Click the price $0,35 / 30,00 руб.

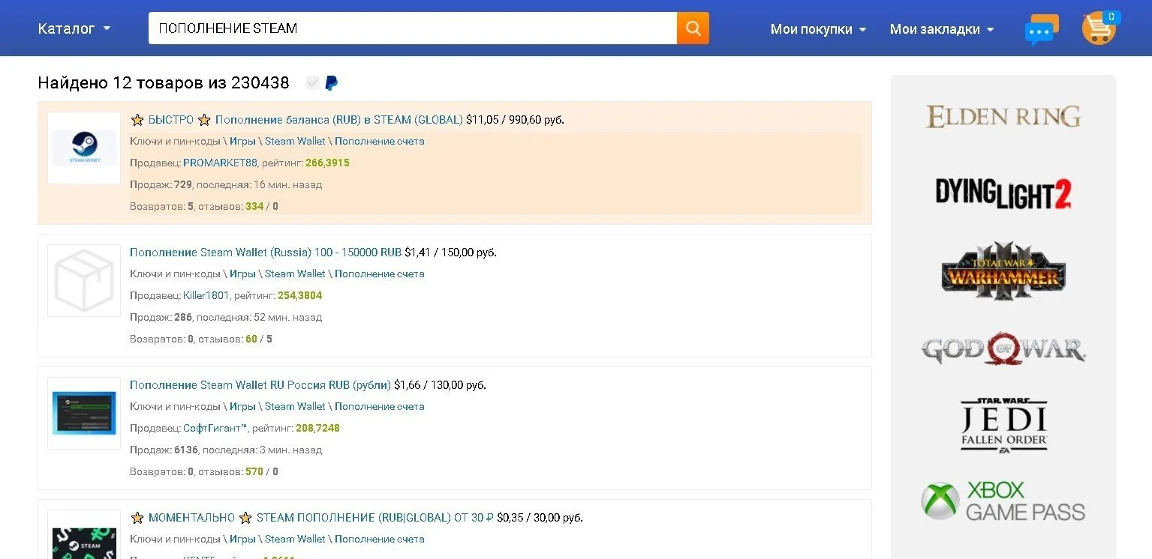click(540, 518)
